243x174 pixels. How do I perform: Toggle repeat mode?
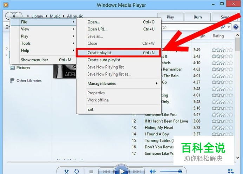77,172
